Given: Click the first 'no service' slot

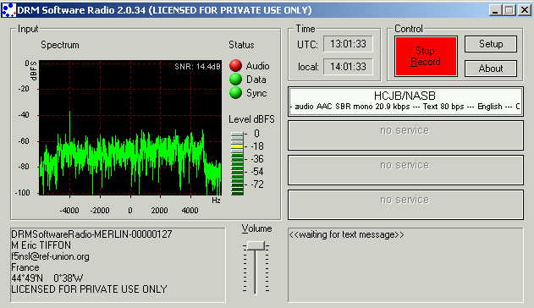Looking at the screenshot, I should tap(405, 135).
